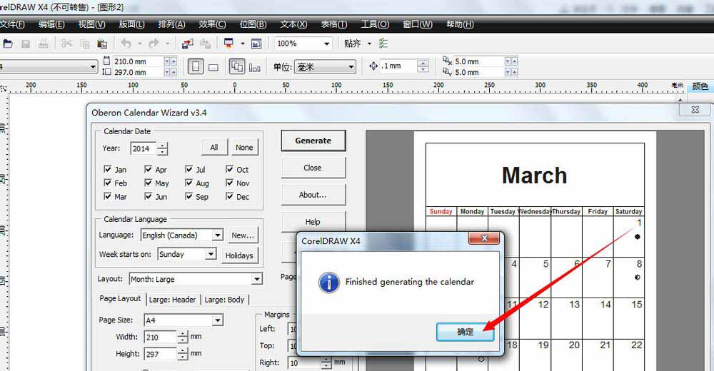Switch to the Page Layout tab

pyautogui.click(x=120, y=299)
